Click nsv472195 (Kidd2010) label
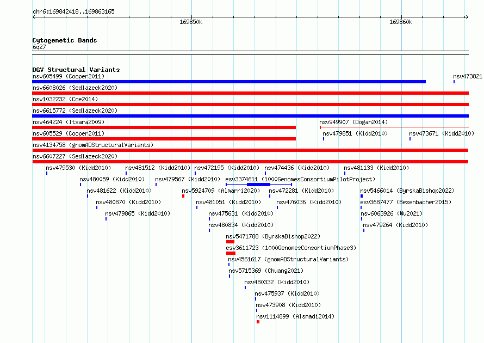This screenshot has width=484, height=343. (x=227, y=168)
